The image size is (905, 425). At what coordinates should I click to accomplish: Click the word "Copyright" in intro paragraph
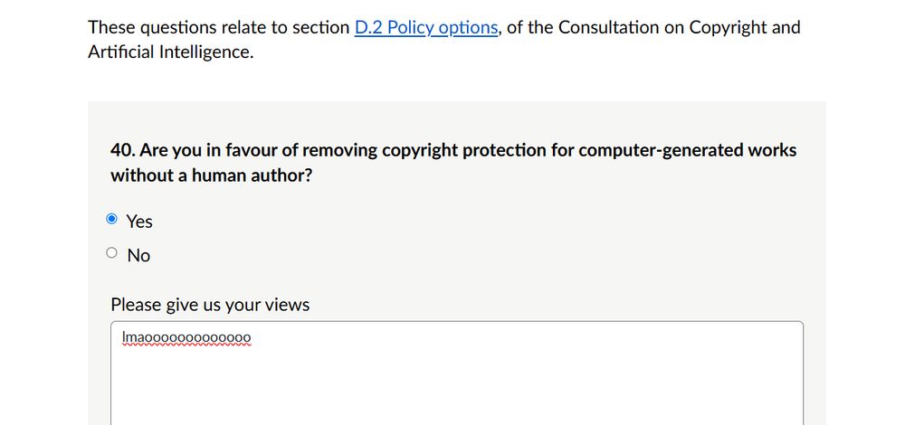point(728,27)
